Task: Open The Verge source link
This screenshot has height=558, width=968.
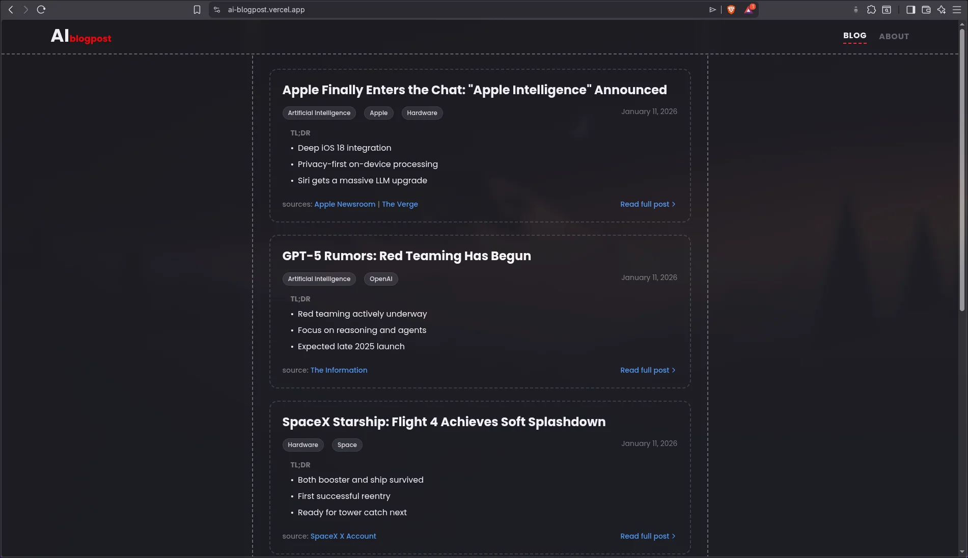Action: (400, 204)
